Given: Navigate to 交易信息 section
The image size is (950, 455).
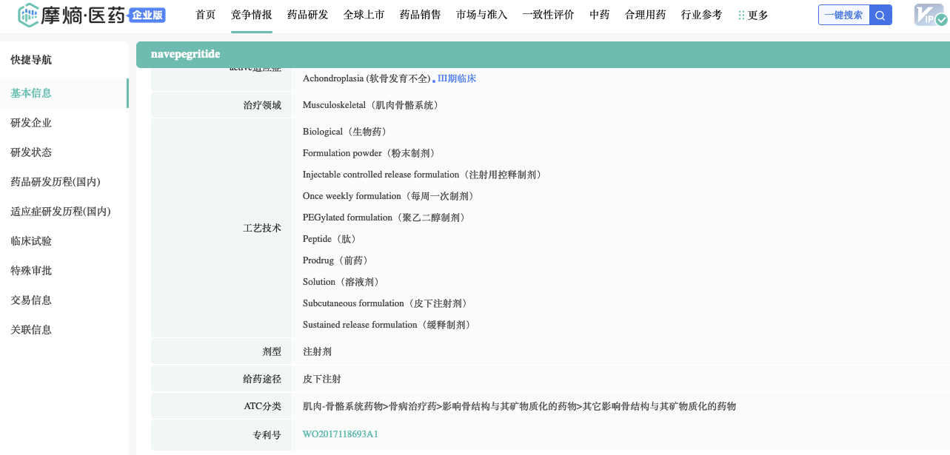Looking at the screenshot, I should pos(31,300).
